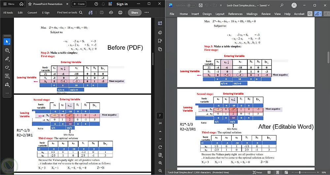Open the Word editing mode dropdown
This screenshot has width=330, height=175.
point(318,14)
